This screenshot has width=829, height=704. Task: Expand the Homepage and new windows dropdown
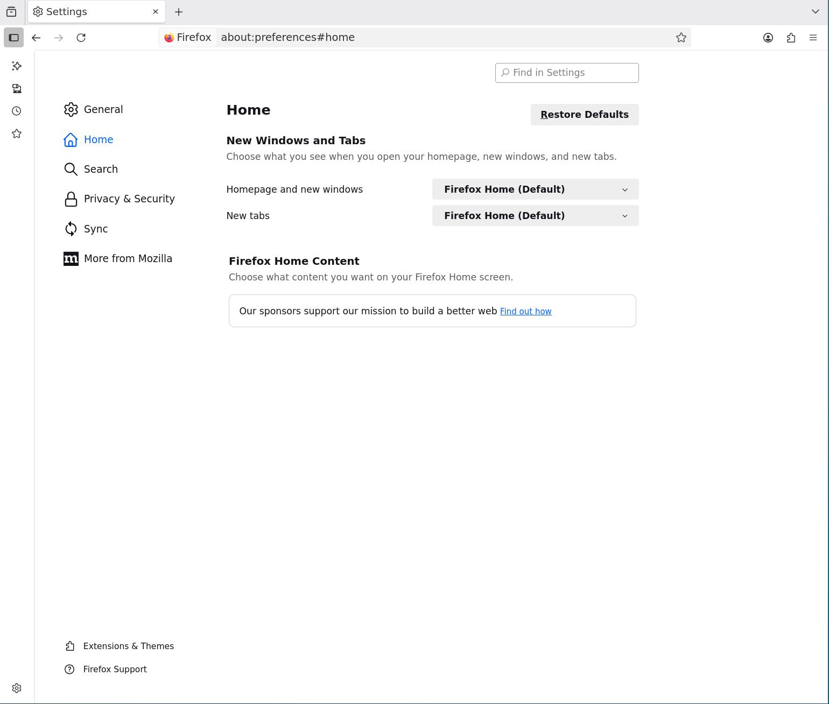click(535, 189)
